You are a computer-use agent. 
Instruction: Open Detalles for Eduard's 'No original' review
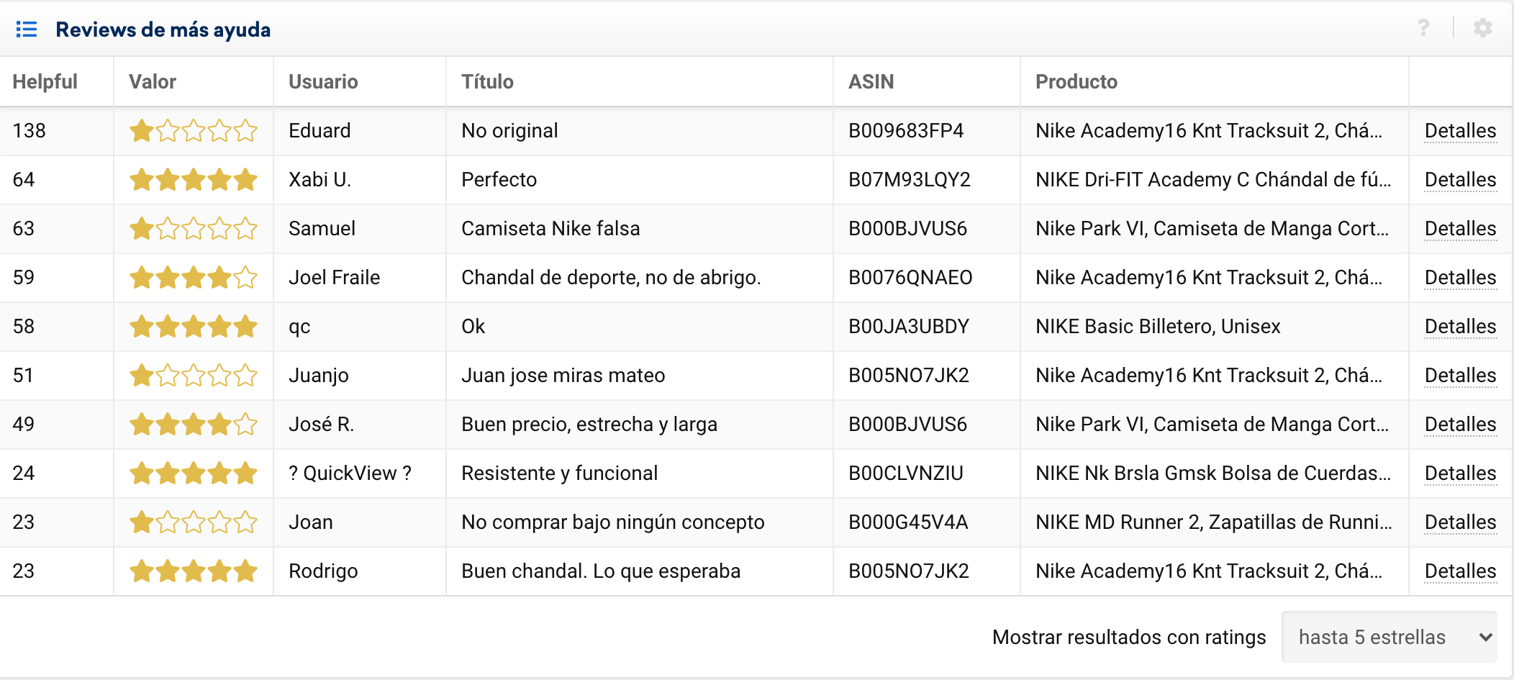(x=1460, y=131)
